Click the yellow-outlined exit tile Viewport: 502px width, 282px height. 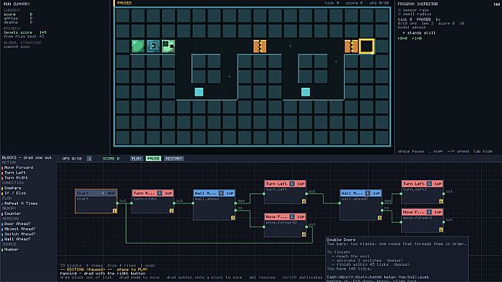366,46
